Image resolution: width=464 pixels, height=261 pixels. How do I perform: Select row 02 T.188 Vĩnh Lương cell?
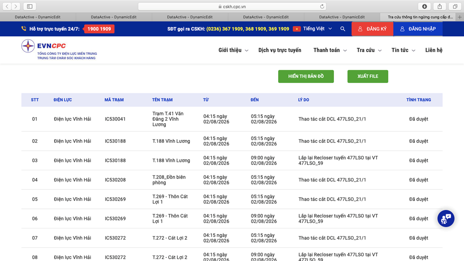tap(171, 141)
